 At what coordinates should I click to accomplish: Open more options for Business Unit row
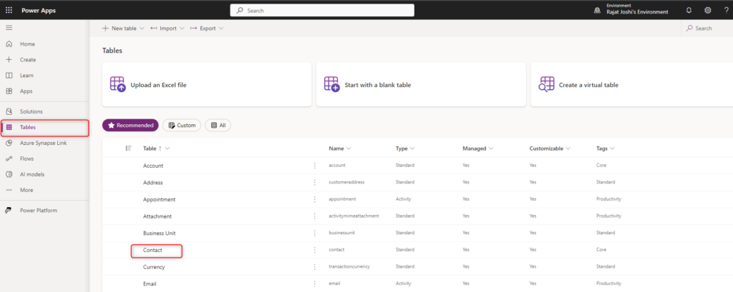coord(315,233)
